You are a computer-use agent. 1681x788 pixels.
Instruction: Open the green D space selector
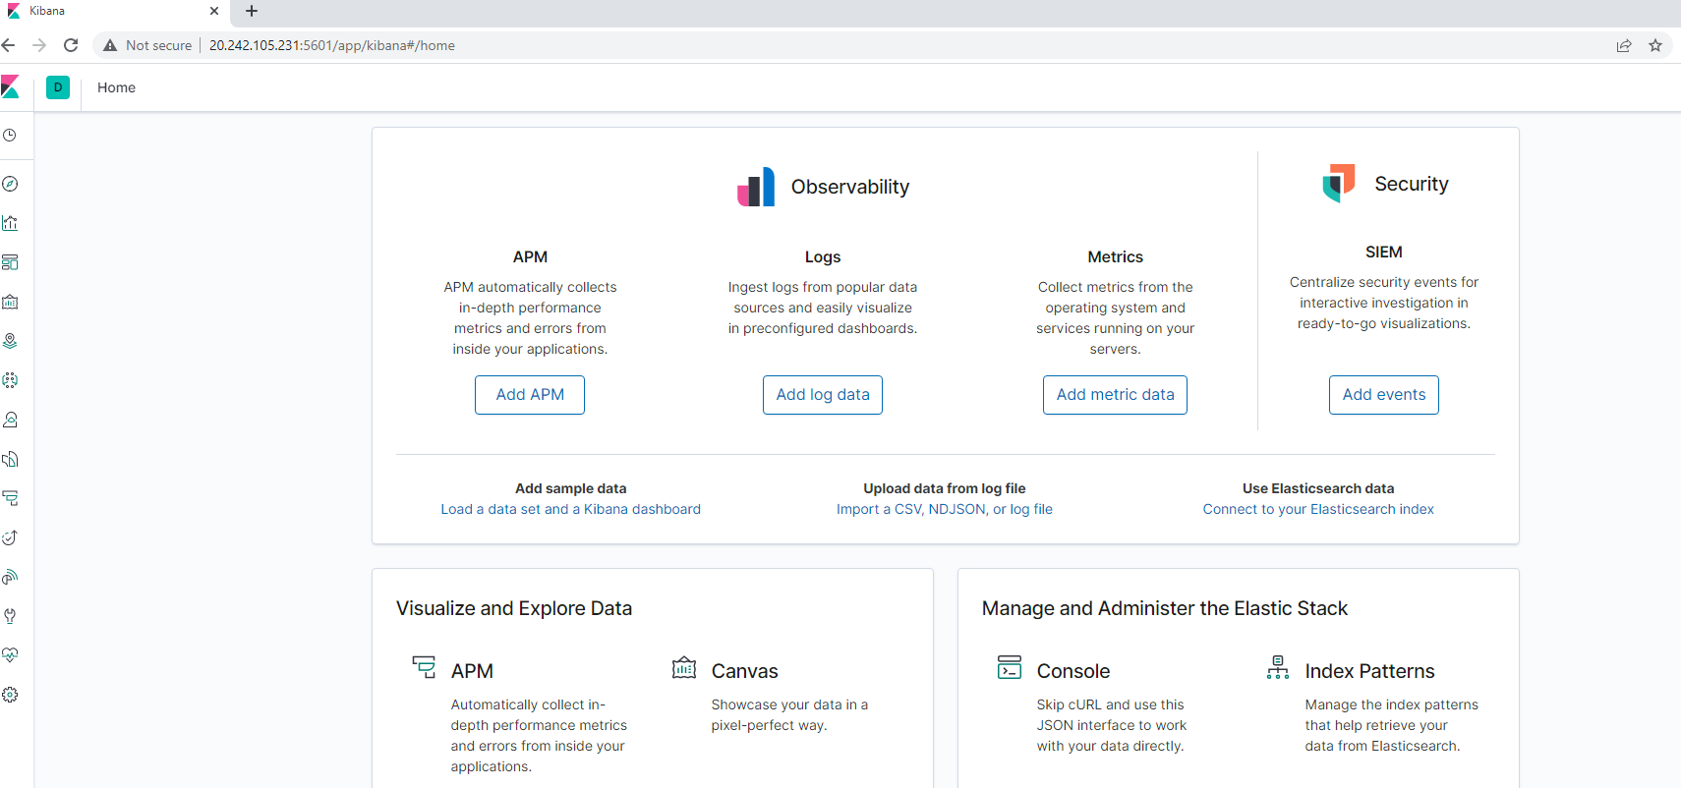tap(58, 87)
